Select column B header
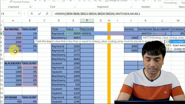The width and height of the screenshot is (185, 104). click(30, 21)
